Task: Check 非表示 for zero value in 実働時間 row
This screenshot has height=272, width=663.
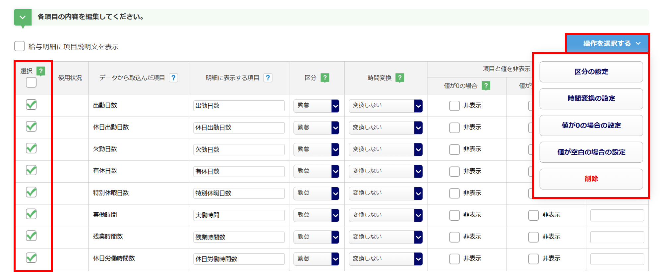Action: (454, 215)
